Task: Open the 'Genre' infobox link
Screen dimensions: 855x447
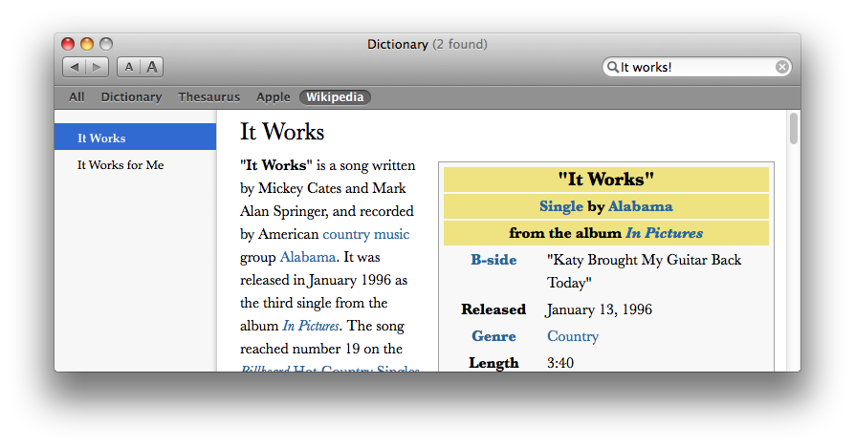Action: pyautogui.click(x=493, y=336)
